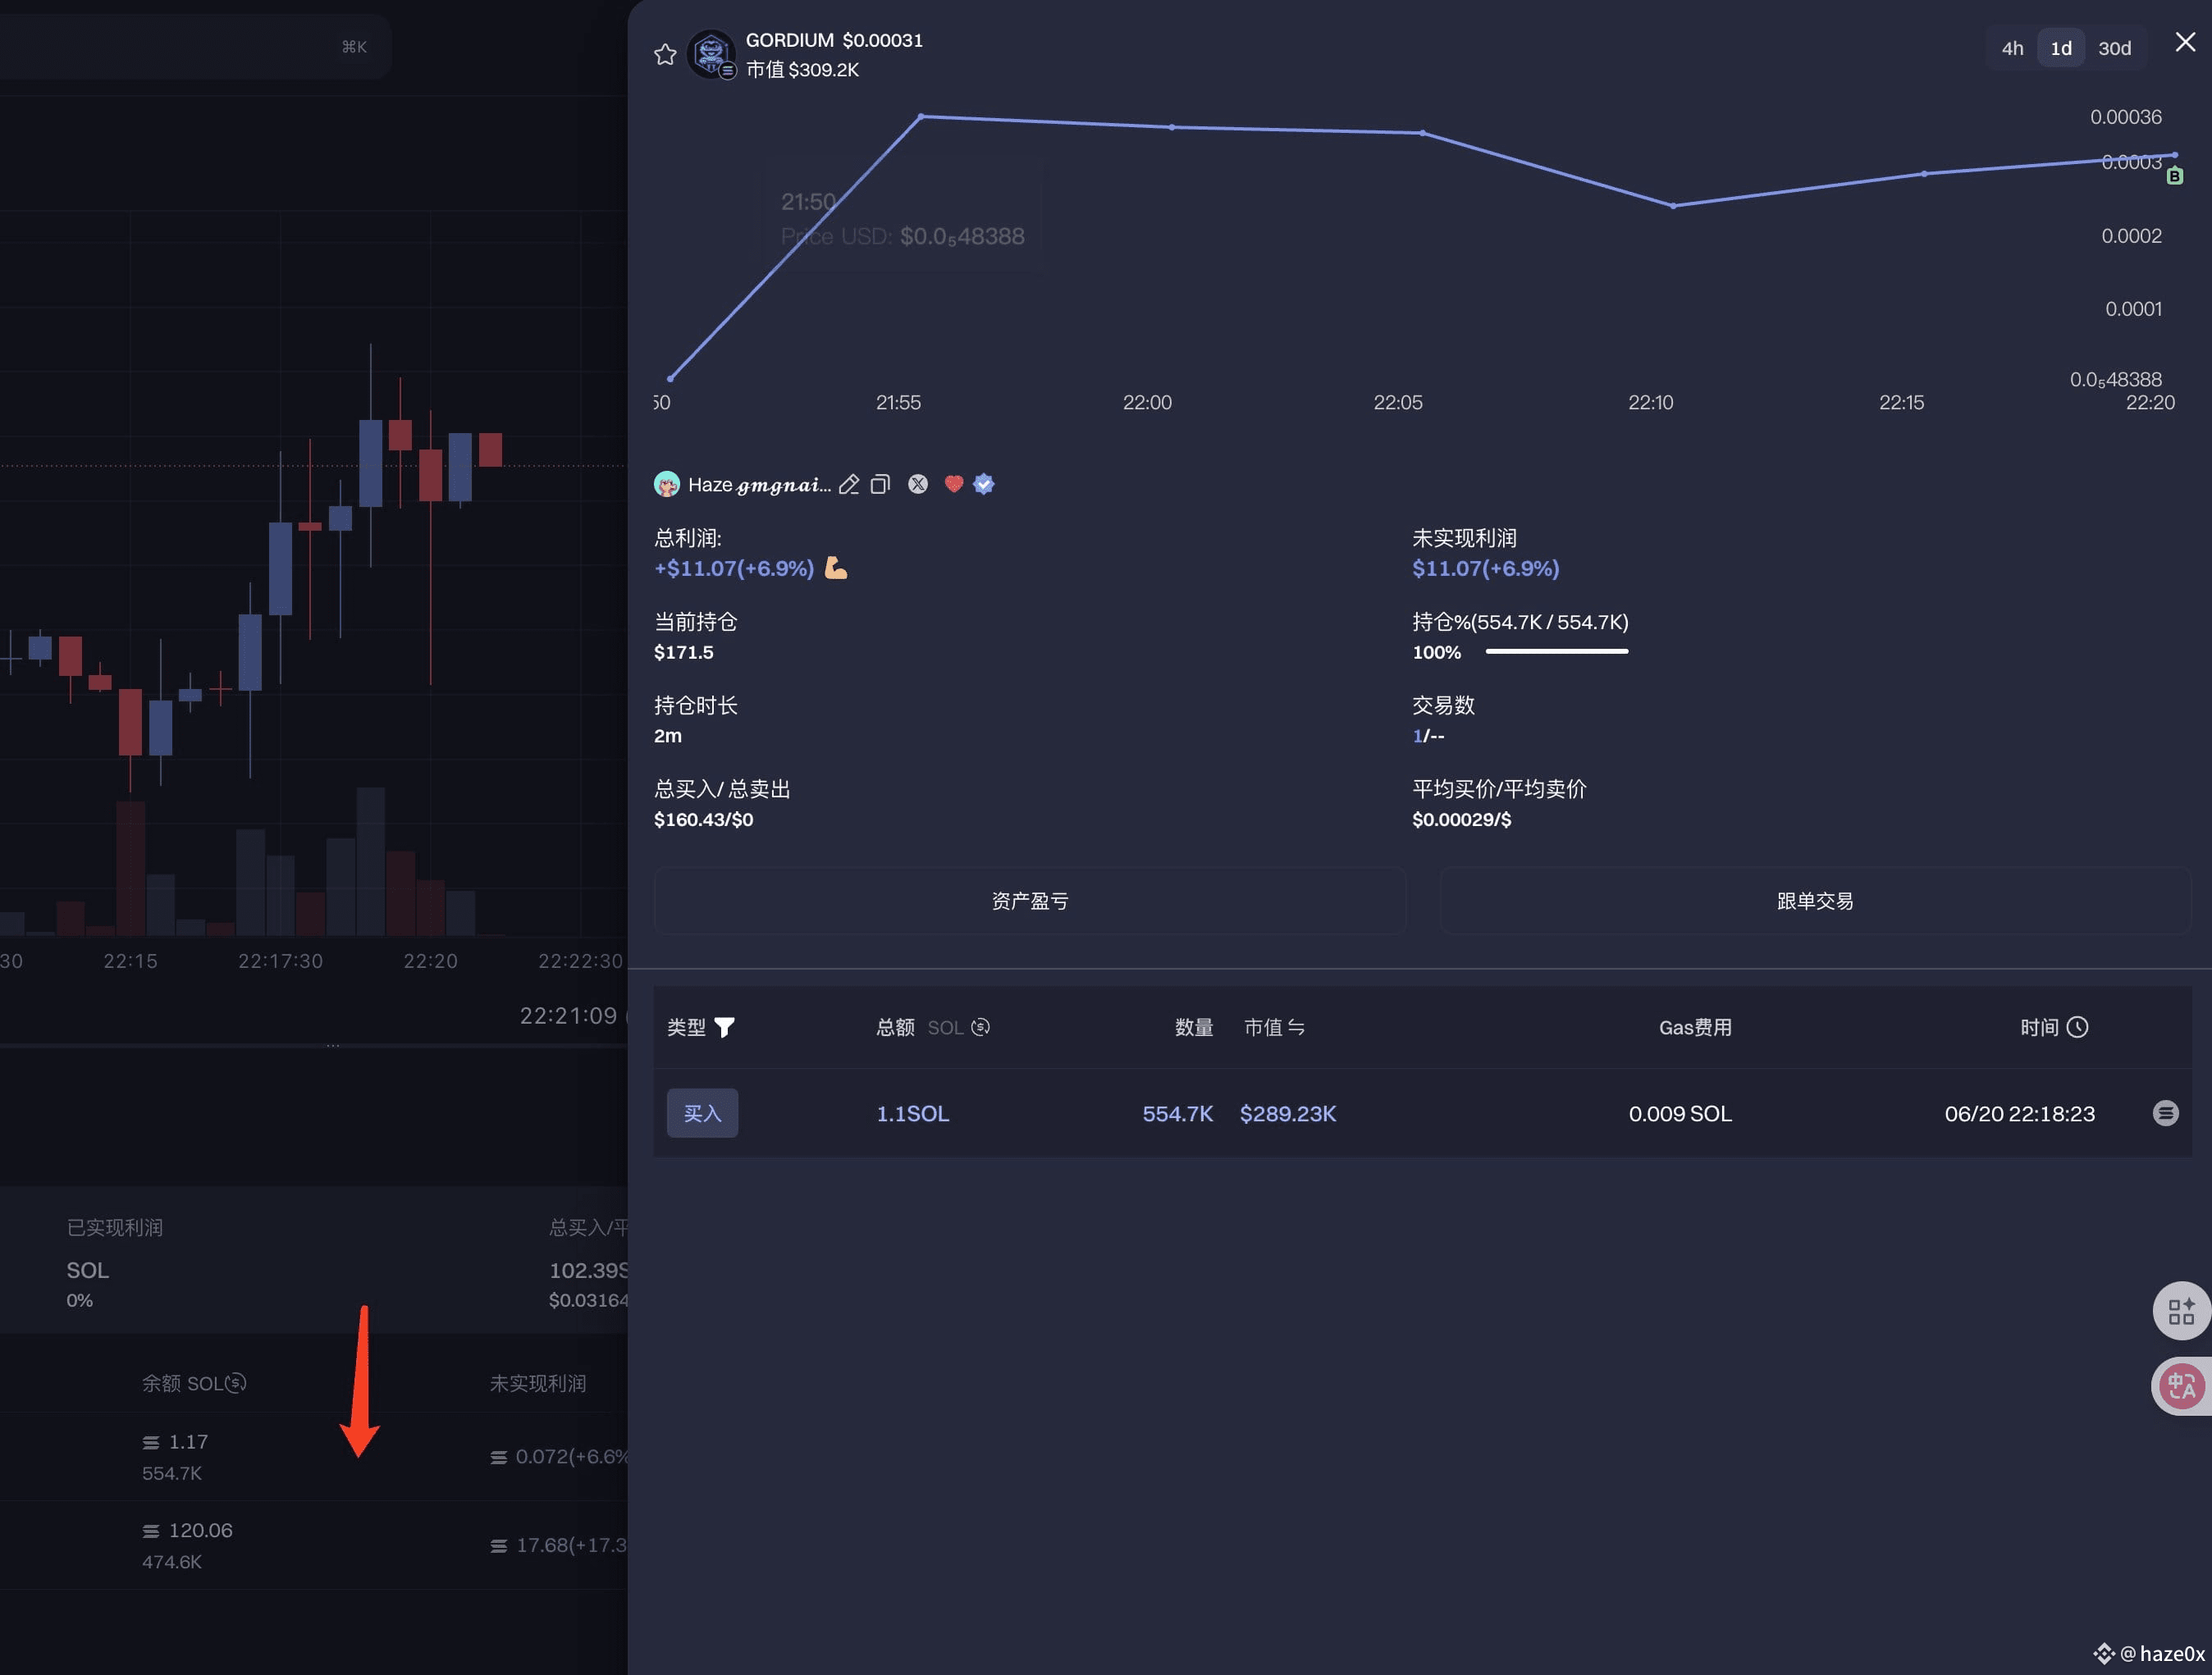This screenshot has width=2212, height=1675.
Task: Toggle 市值 swap column icon
Action: (x=1296, y=1027)
